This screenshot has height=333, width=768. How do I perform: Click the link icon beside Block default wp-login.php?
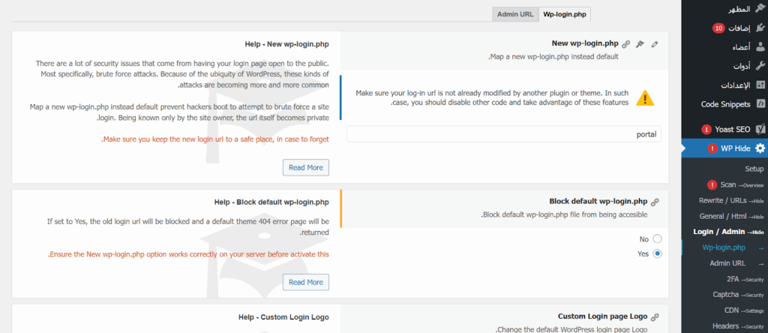[x=655, y=202]
